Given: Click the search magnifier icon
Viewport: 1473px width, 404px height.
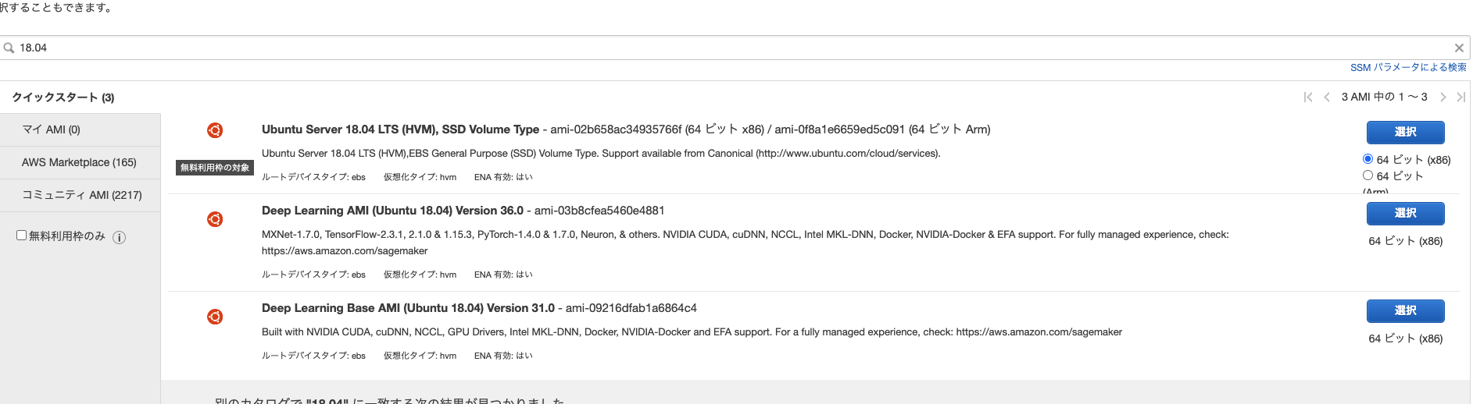Looking at the screenshot, I should (9, 48).
